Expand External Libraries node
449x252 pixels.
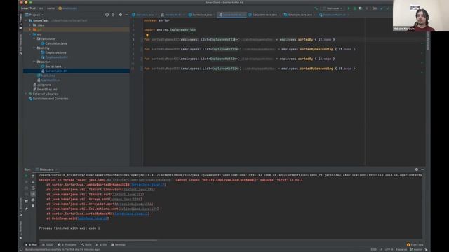click(x=26, y=94)
